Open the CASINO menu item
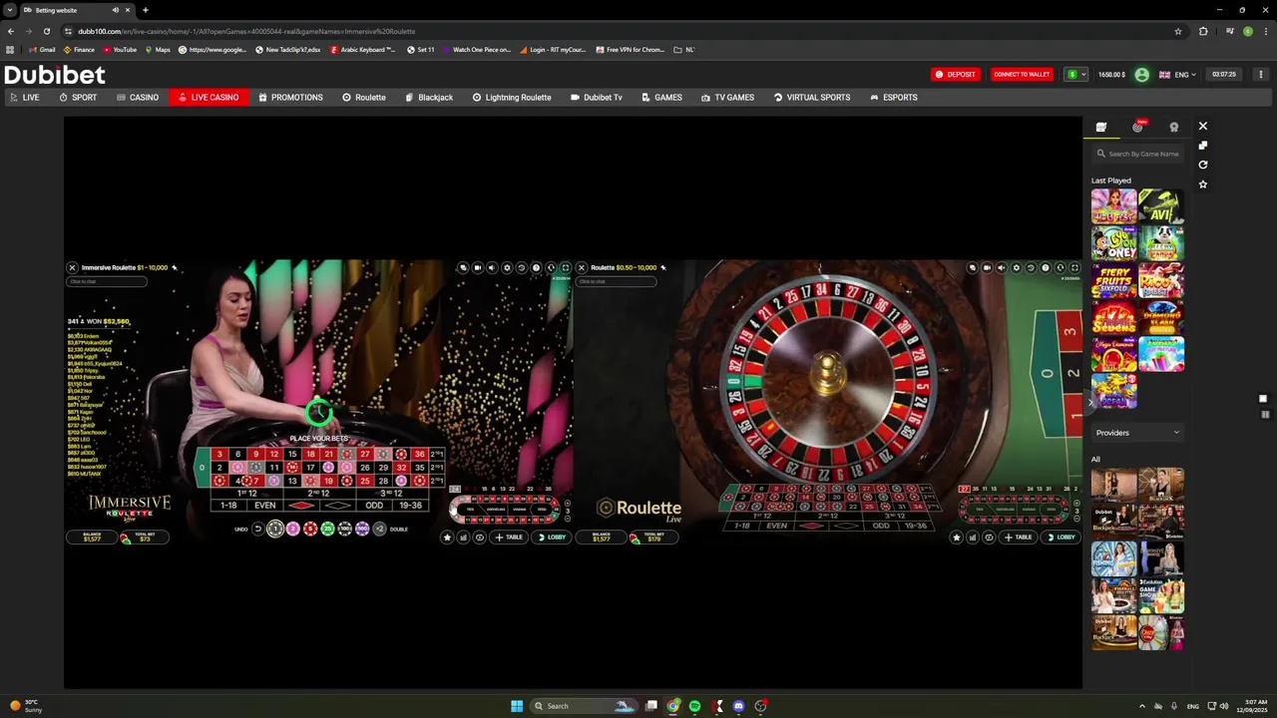 138,97
